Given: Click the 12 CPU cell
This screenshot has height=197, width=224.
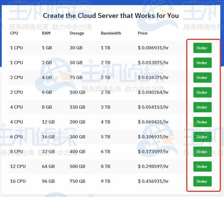Looking at the screenshot, I should pyautogui.click(x=18, y=166).
